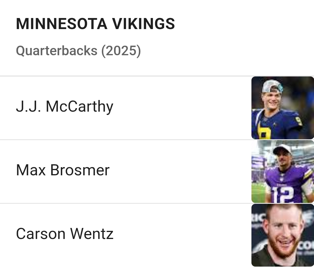The image size is (314, 273).
Task: Click the photo beside Carson Wentz
Action: coord(282,235)
